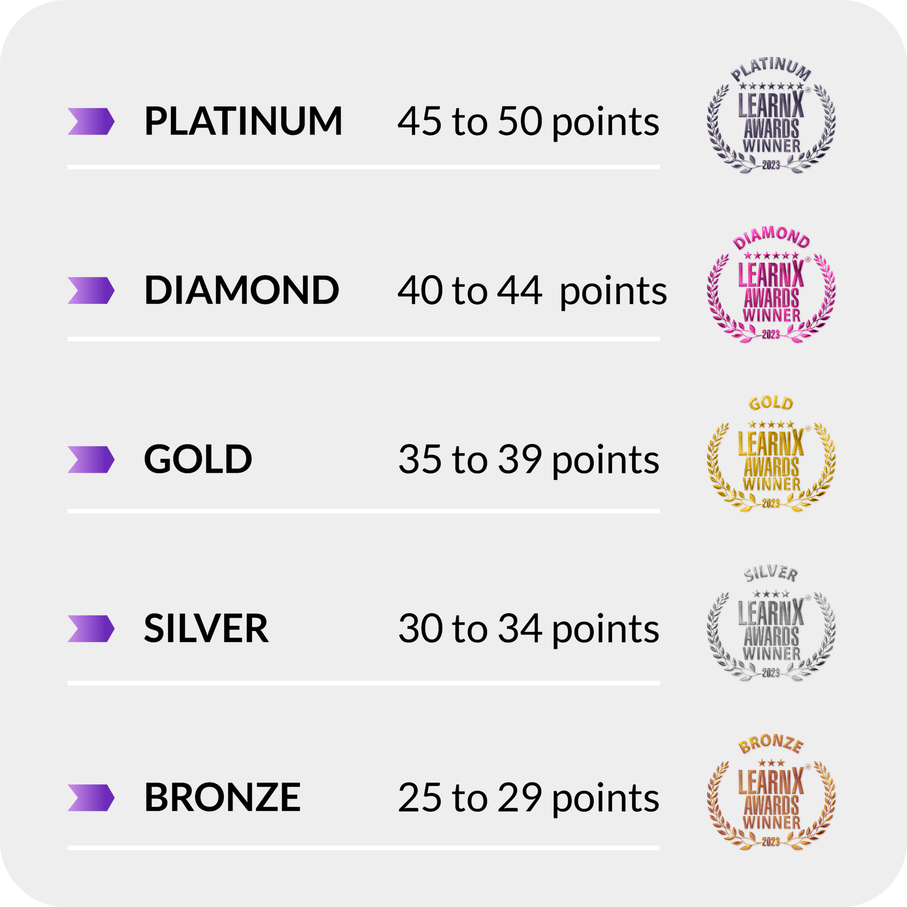This screenshot has height=907, width=907.
Task: Select the SILVER tier label
Action: click(206, 628)
